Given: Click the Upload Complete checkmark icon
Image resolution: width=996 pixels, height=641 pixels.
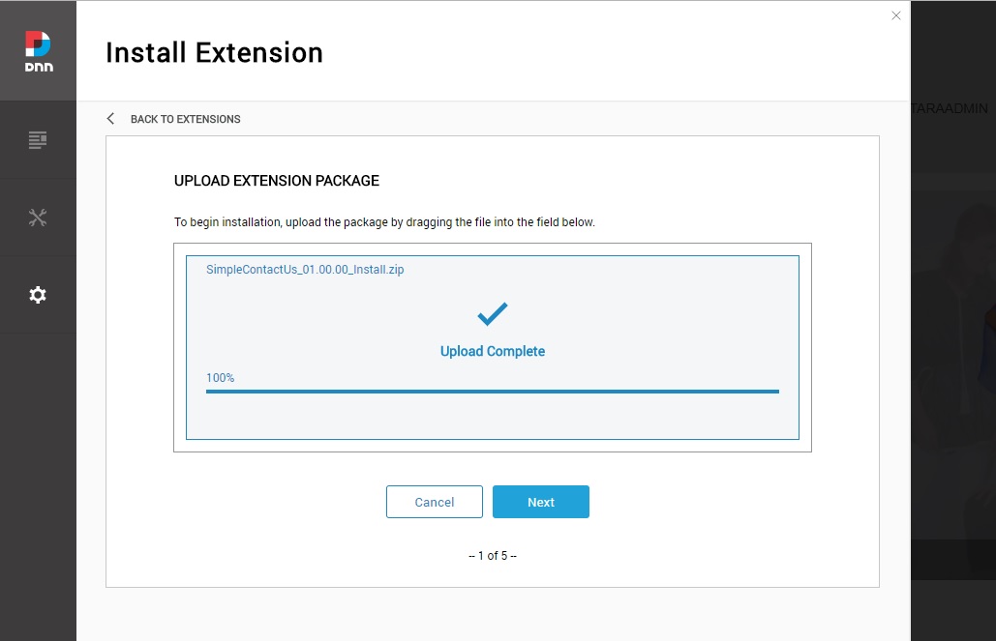Looking at the screenshot, I should click(x=493, y=313).
